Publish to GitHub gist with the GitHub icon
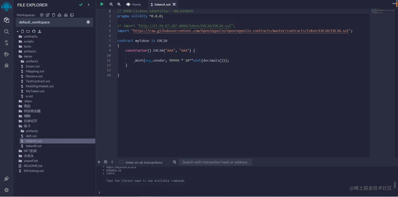Viewport: 398px width, 197px height. coord(34,31)
